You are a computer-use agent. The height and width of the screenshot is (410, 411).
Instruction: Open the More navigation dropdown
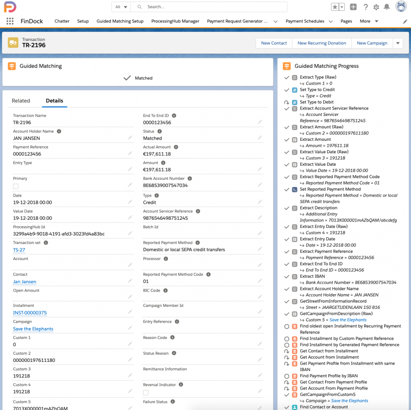[369, 21]
